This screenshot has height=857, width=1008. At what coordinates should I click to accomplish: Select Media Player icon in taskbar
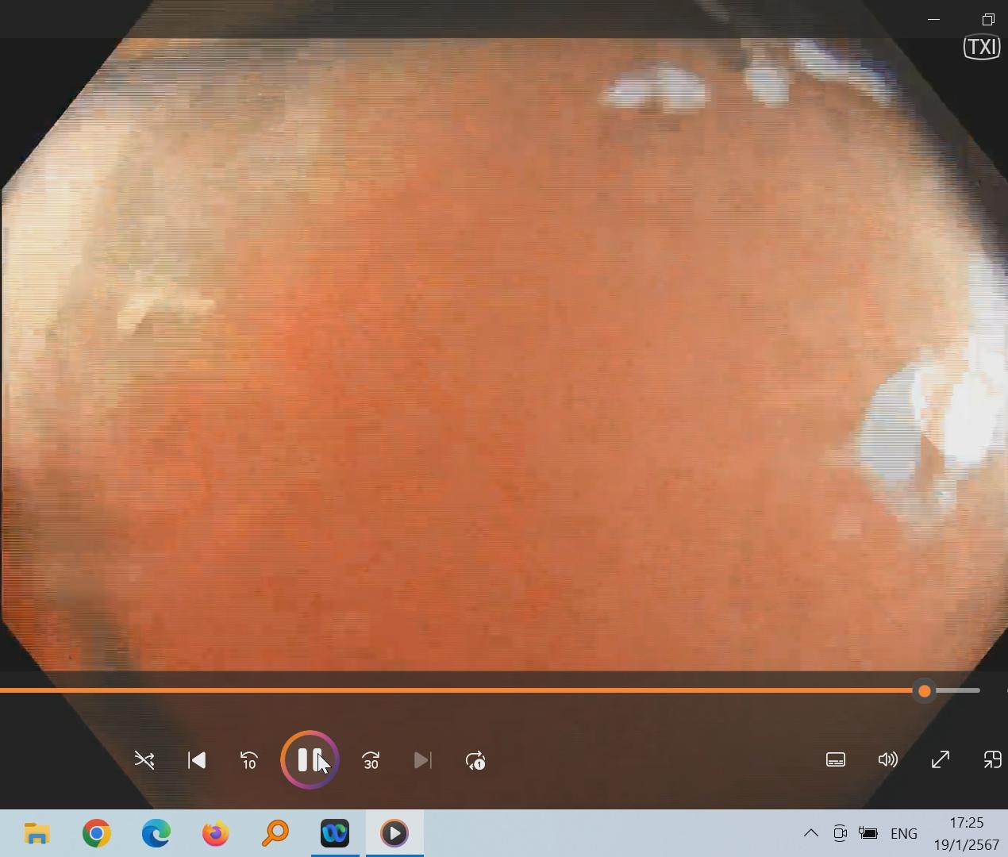click(x=394, y=833)
